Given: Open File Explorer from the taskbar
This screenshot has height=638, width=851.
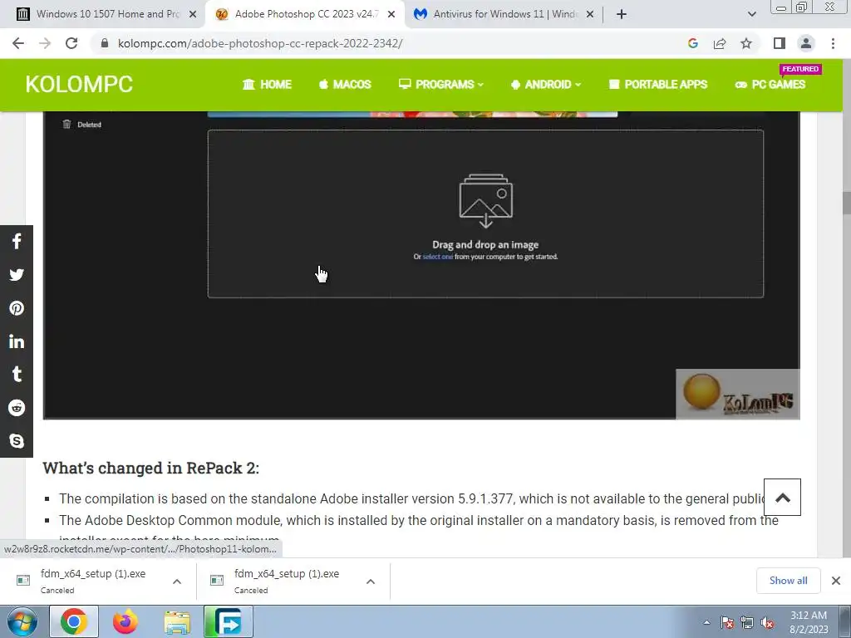Looking at the screenshot, I should click(177, 622).
